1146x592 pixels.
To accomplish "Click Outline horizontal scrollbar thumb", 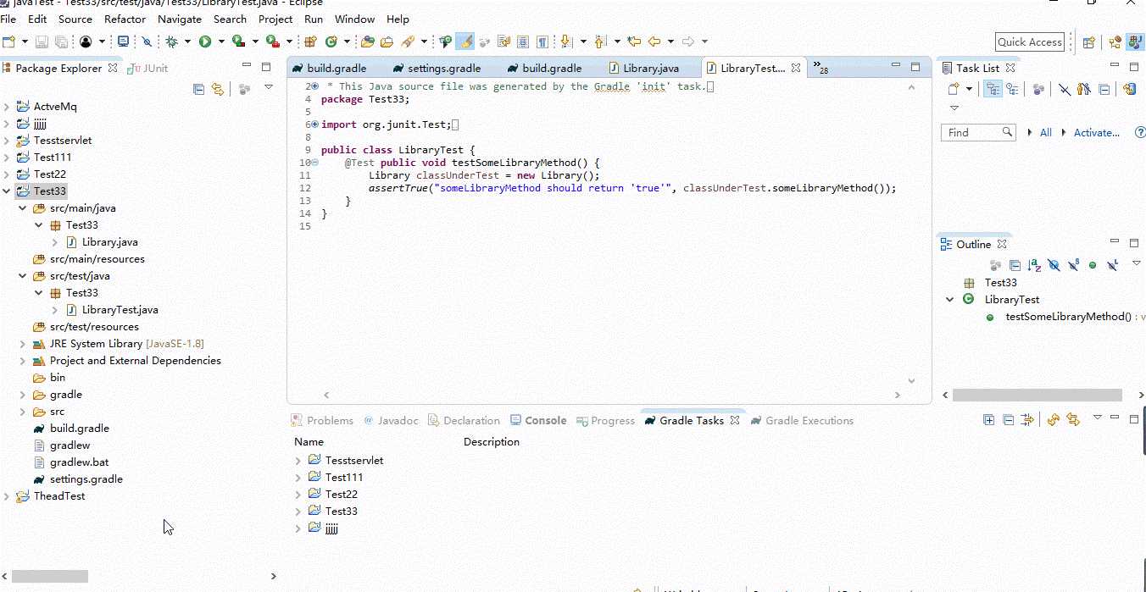I will [1037, 395].
